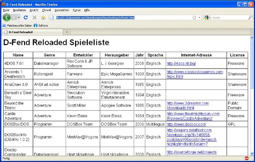Open the www.dosbox.com link
255x162 pixels.
pyautogui.click(x=186, y=124)
